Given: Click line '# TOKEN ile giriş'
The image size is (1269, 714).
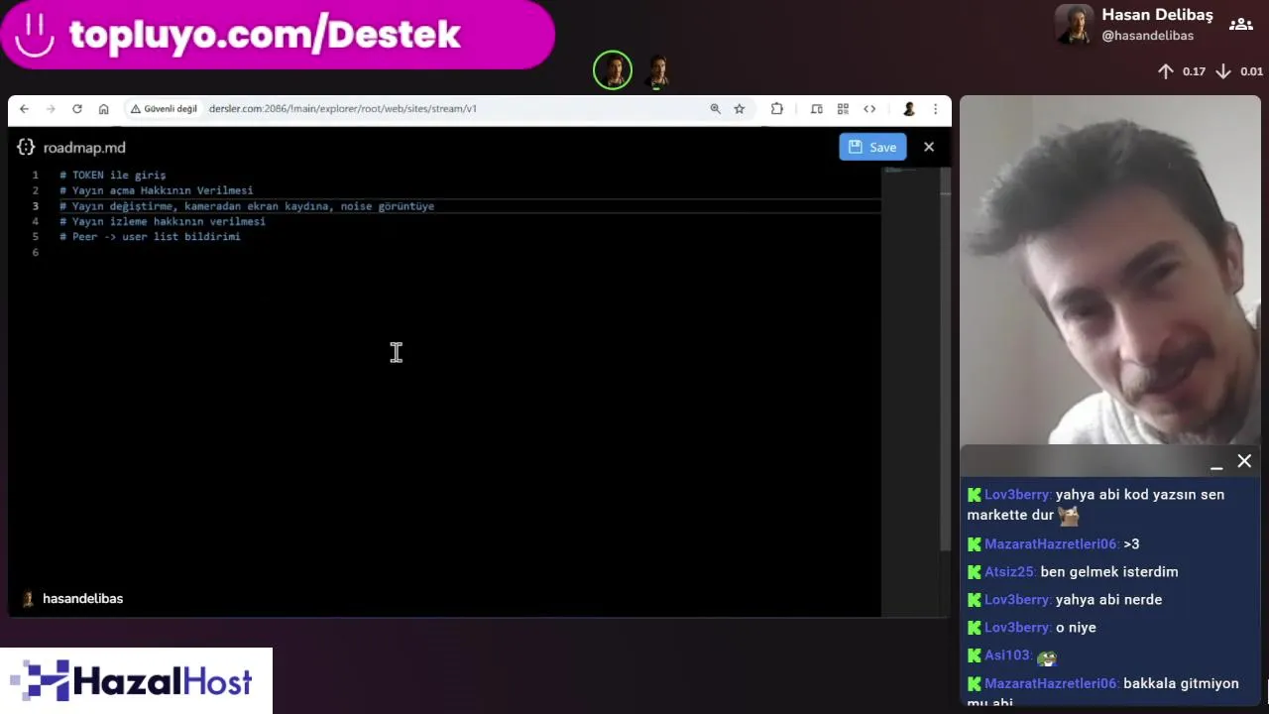Looking at the screenshot, I should [x=113, y=175].
